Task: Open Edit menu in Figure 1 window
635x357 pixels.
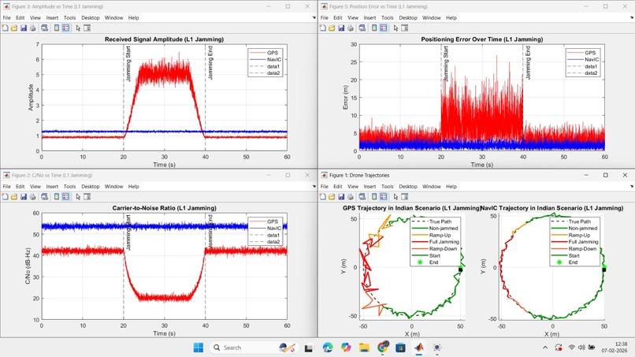Action: [338, 187]
